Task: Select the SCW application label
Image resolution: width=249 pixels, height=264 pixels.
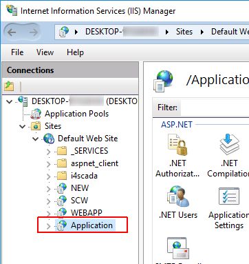Action: [79, 201]
